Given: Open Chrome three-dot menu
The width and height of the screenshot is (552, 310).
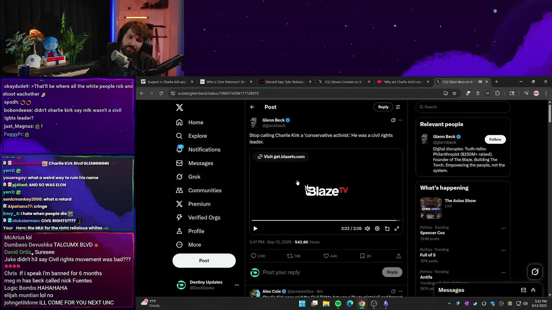Looking at the screenshot, I should pyautogui.click(x=546, y=93).
